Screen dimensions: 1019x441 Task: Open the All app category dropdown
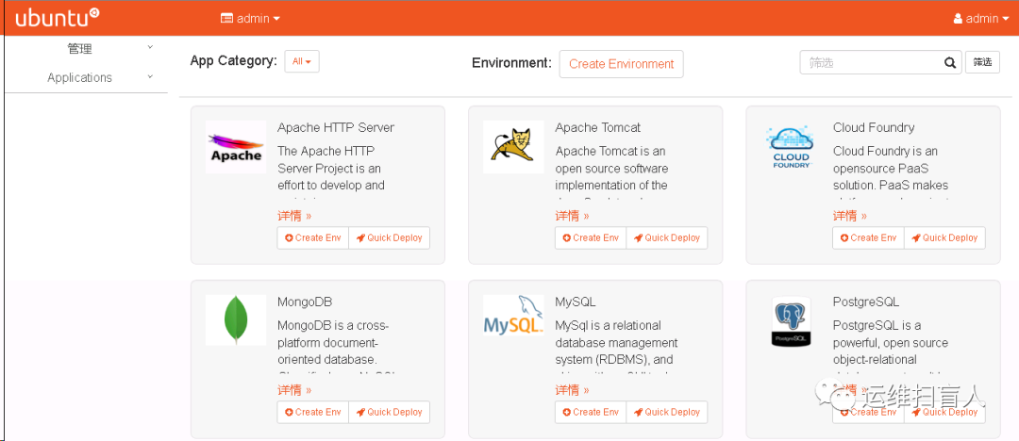[x=302, y=61]
